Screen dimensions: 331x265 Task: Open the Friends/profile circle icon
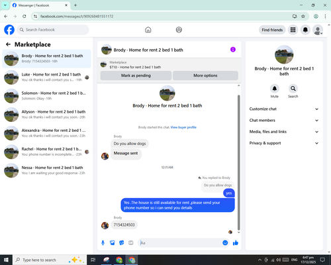click(179, 30)
